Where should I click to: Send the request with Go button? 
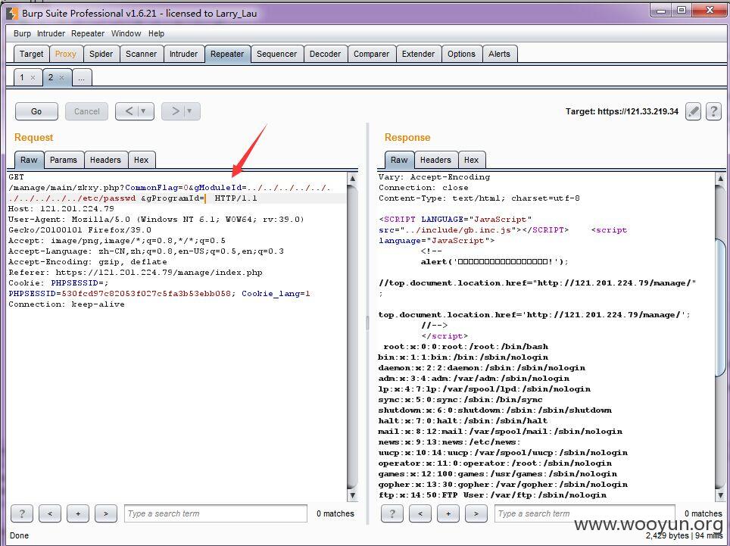(36, 111)
